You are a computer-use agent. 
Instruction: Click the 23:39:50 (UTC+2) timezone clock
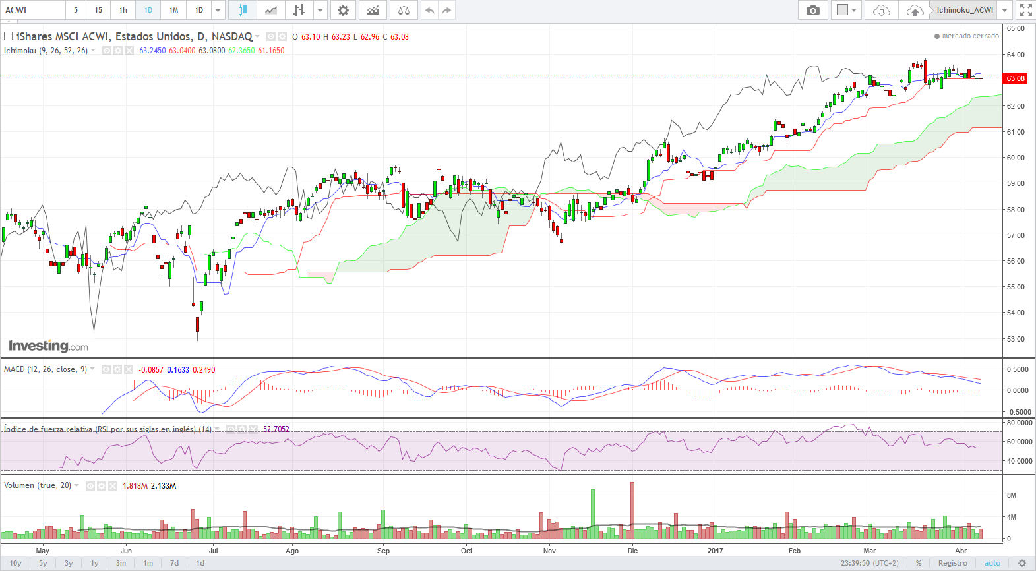(869, 563)
